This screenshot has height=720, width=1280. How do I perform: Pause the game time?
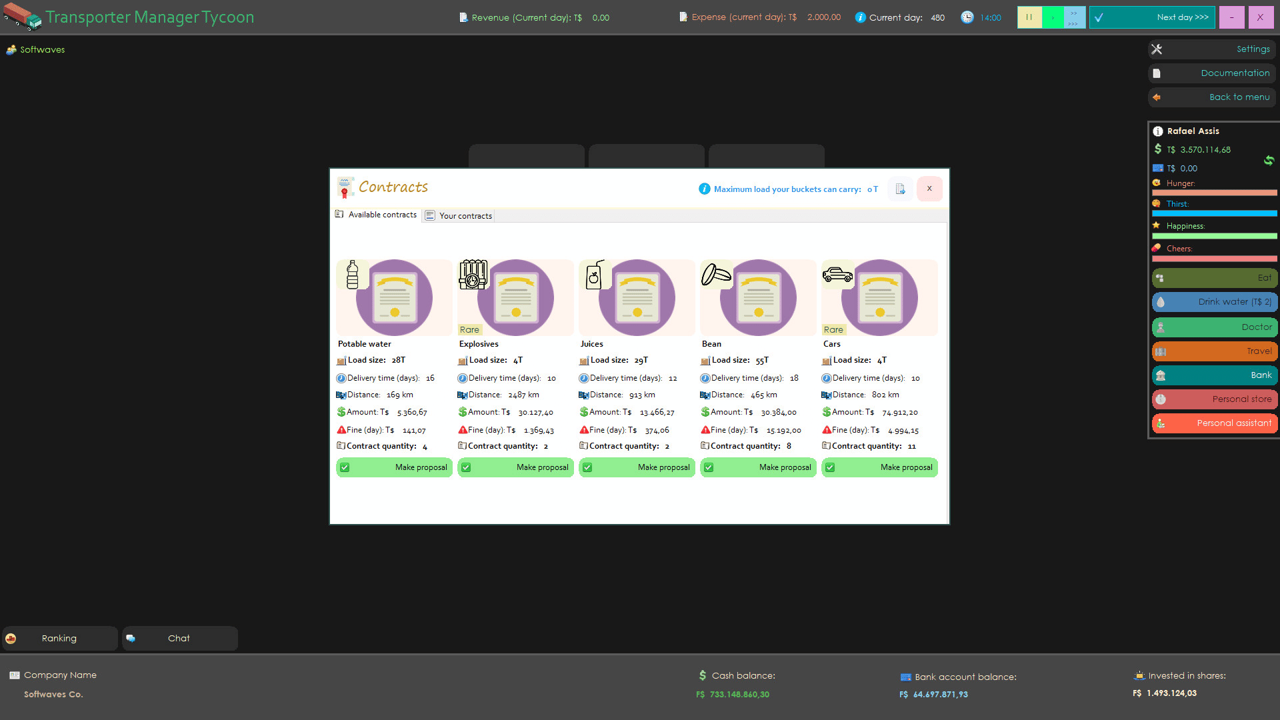click(x=1029, y=17)
